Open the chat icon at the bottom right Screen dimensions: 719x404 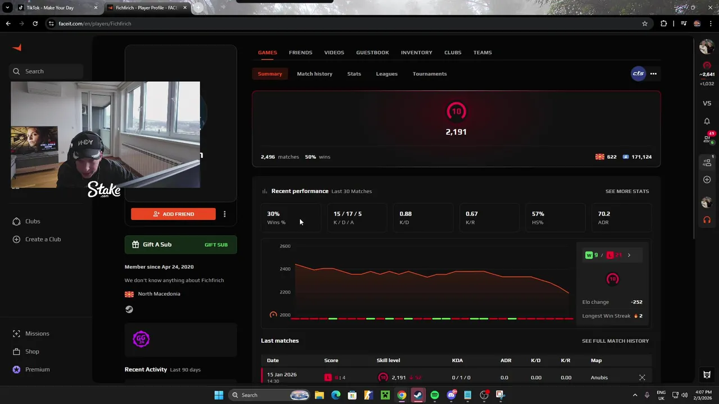[x=707, y=375]
